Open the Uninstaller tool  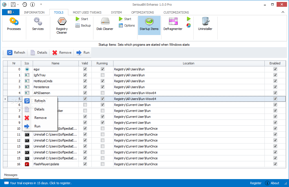(x=205, y=24)
